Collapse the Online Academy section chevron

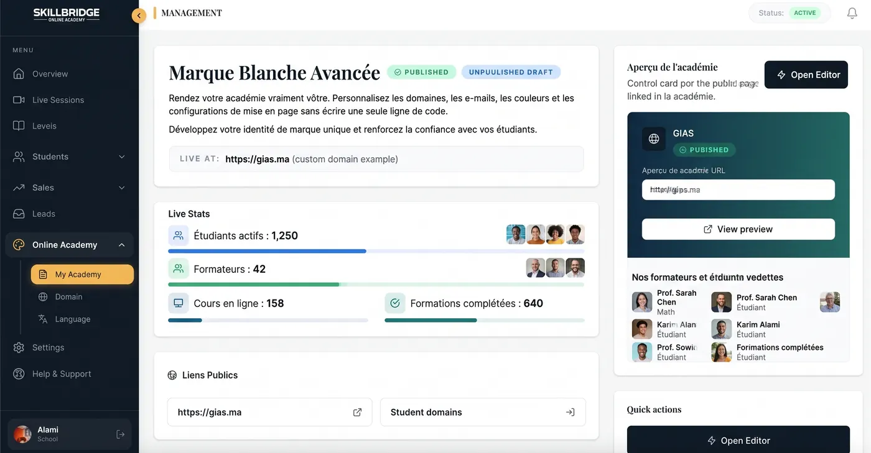click(x=122, y=245)
